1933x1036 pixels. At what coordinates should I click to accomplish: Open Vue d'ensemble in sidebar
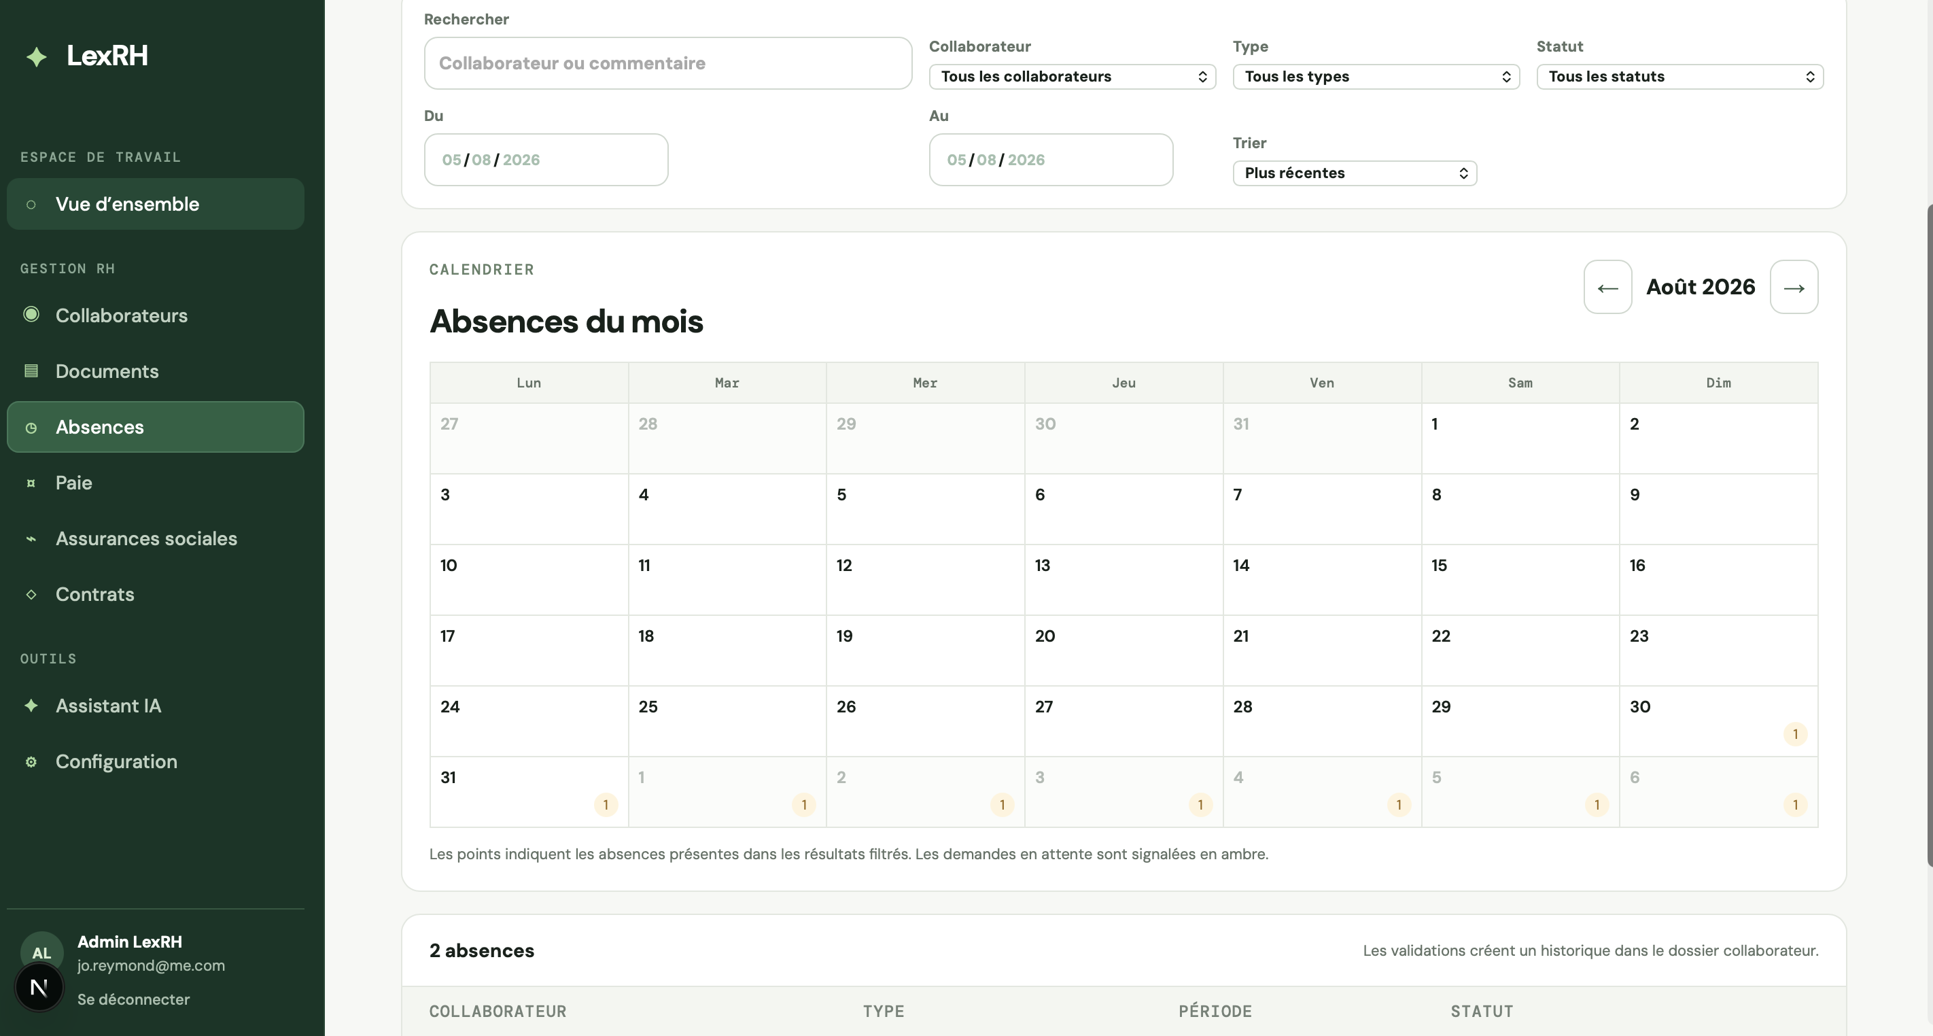tap(156, 204)
